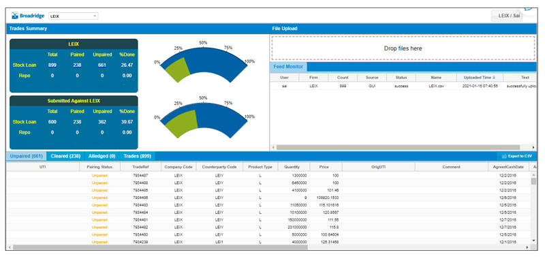Switch to the Alledged (0) tab

click(x=102, y=156)
